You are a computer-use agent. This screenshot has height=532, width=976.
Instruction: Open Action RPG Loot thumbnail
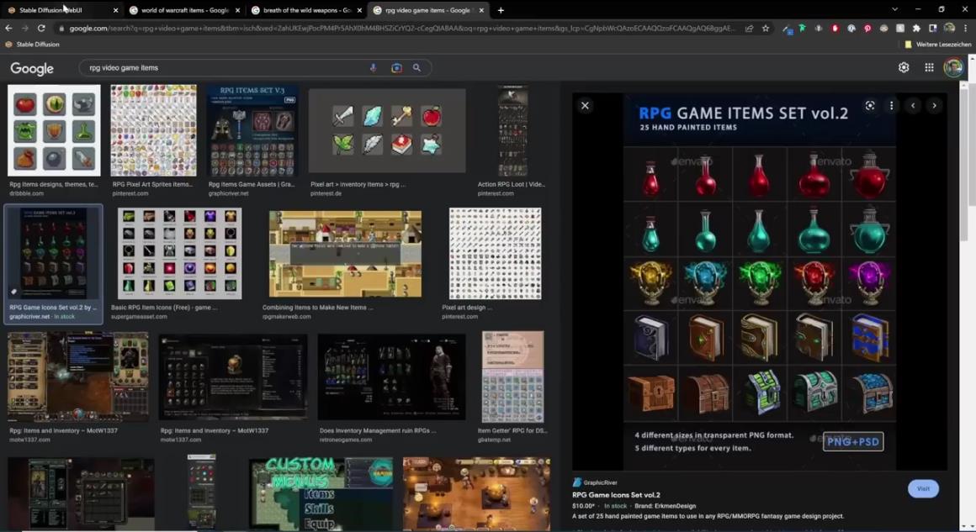(512, 130)
